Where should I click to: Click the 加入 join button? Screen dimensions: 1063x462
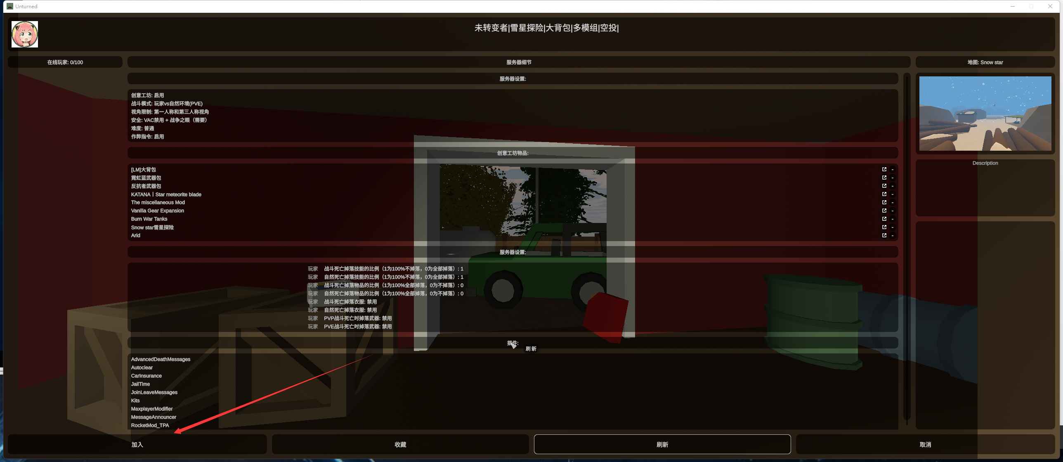point(137,444)
